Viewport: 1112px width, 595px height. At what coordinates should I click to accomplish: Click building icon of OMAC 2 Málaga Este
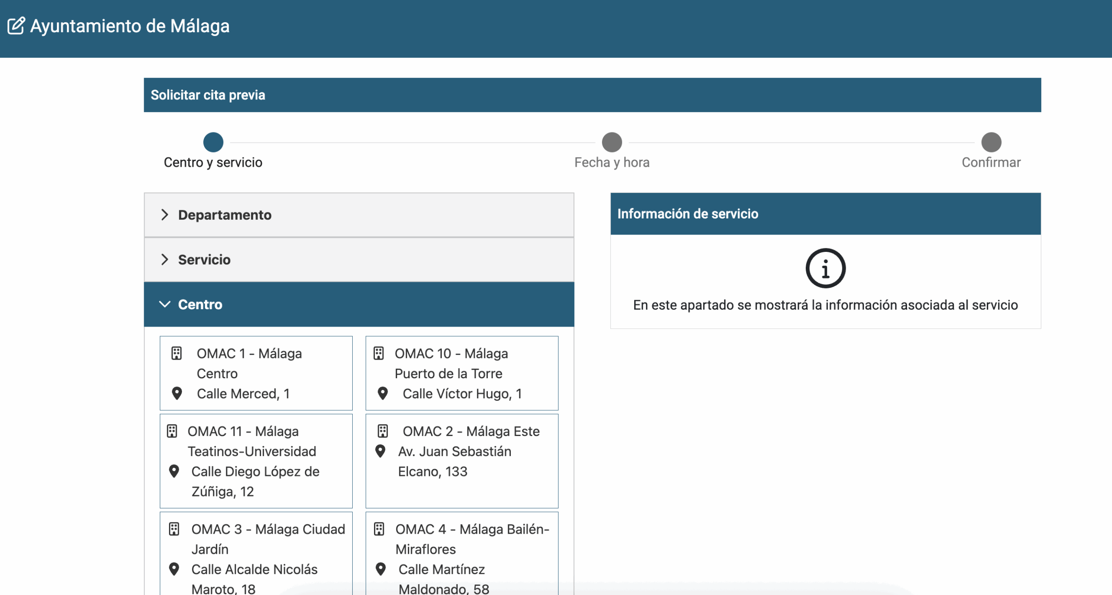click(x=383, y=431)
